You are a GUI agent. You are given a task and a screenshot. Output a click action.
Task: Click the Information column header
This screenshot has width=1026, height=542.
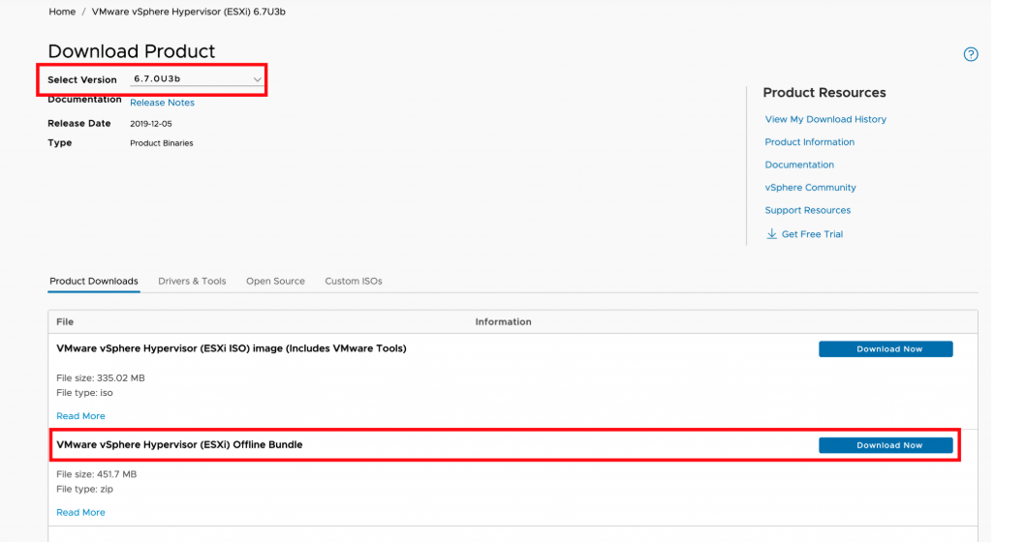[x=503, y=321]
